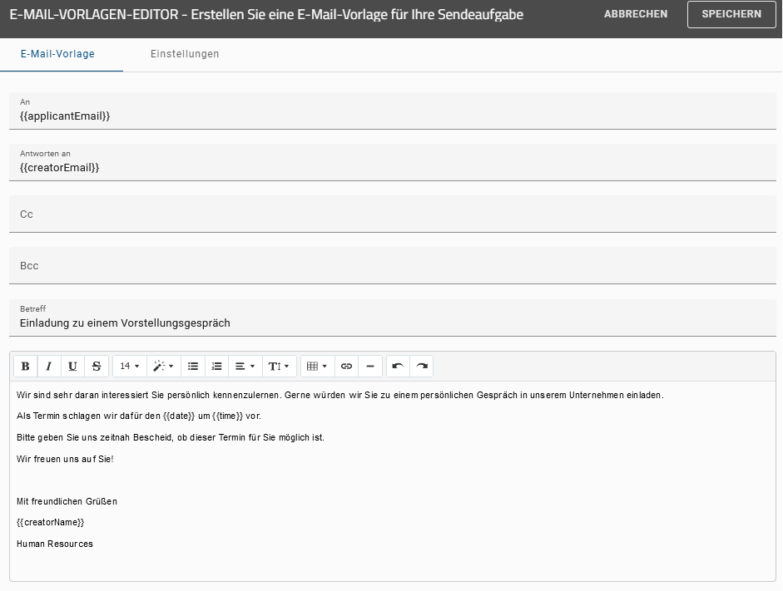Apply strikethrough formatting
This screenshot has height=591, width=783.
96,366
